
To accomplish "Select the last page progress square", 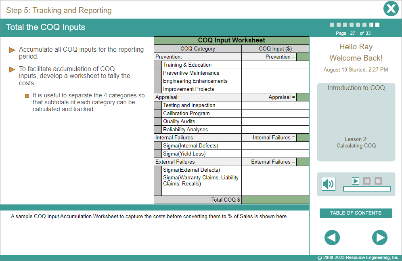I will [377, 24].
